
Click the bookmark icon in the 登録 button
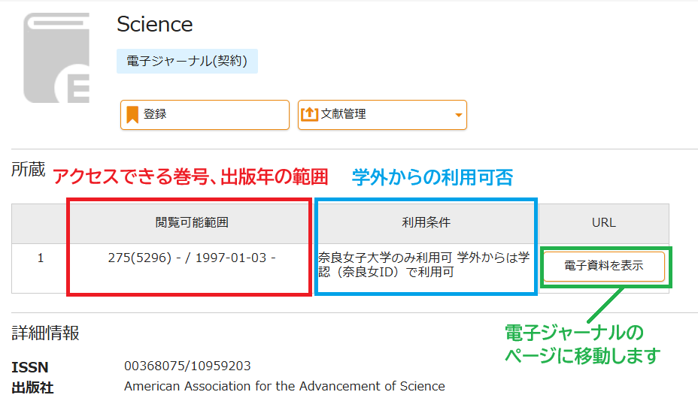pos(132,115)
